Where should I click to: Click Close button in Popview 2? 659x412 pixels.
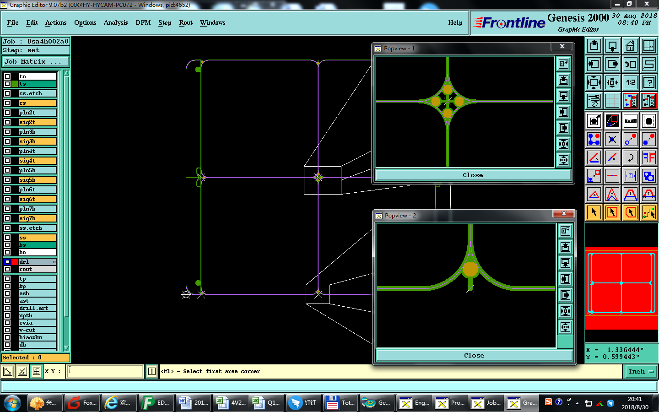474,356
